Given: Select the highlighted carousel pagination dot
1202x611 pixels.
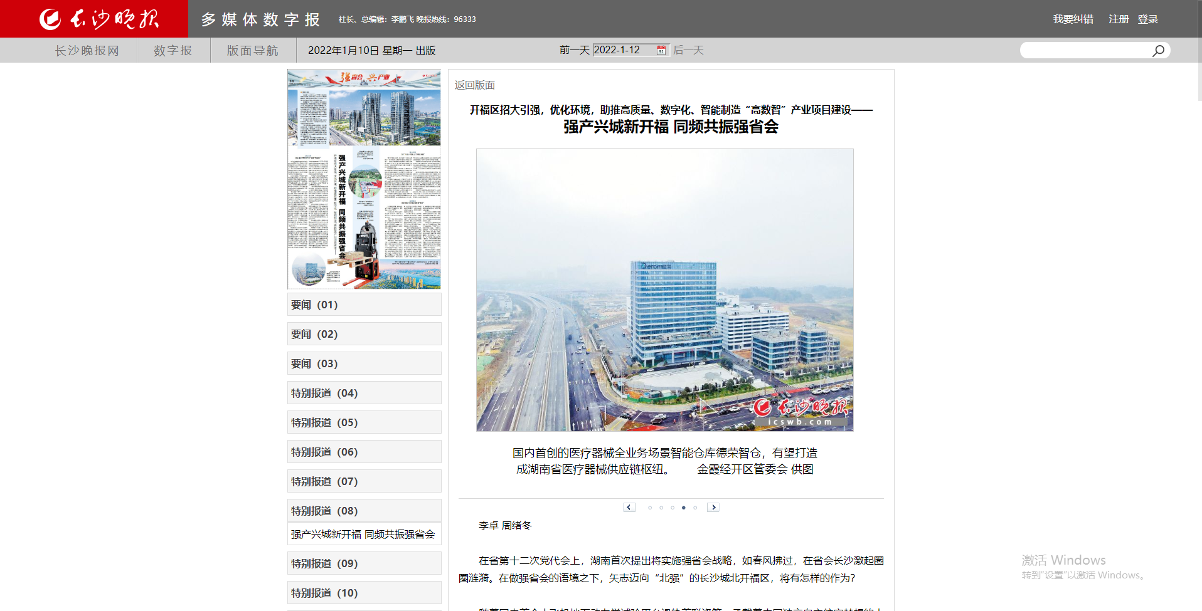Looking at the screenshot, I should click(683, 508).
